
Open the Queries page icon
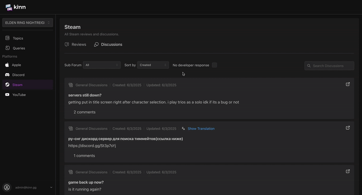click(7, 48)
